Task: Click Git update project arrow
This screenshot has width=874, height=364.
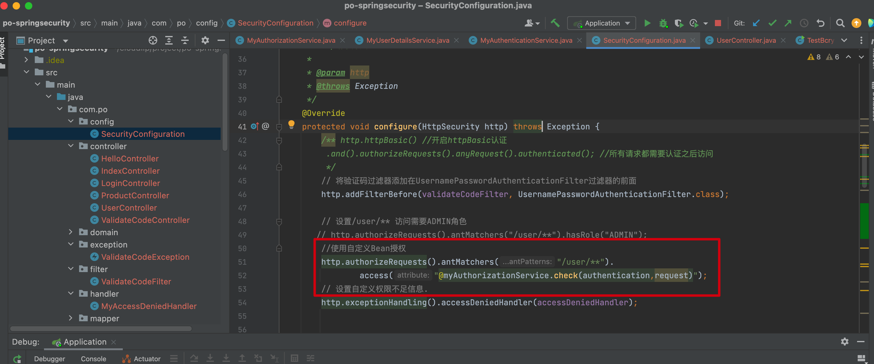Action: [756, 23]
